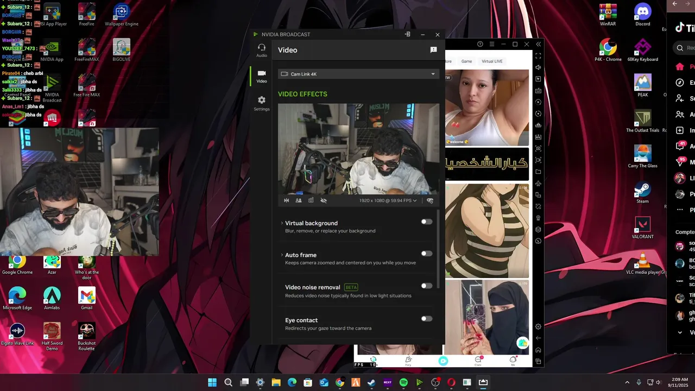Open the 1920 x 1080 @ 59.94 FPS resolution dropdown
Viewport: 695px width, 391px height.
[x=388, y=200]
